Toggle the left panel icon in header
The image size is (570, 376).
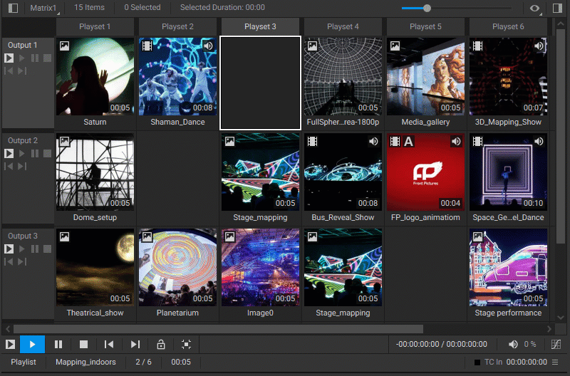click(x=13, y=8)
